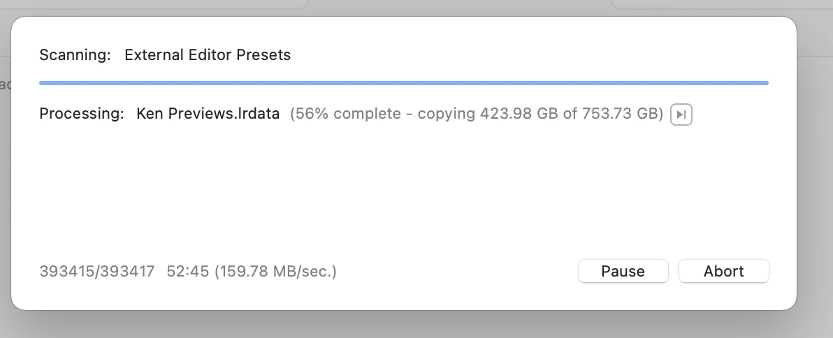This screenshot has width=833, height=338.
Task: Click the left end of progress bar
Action: tap(44, 83)
